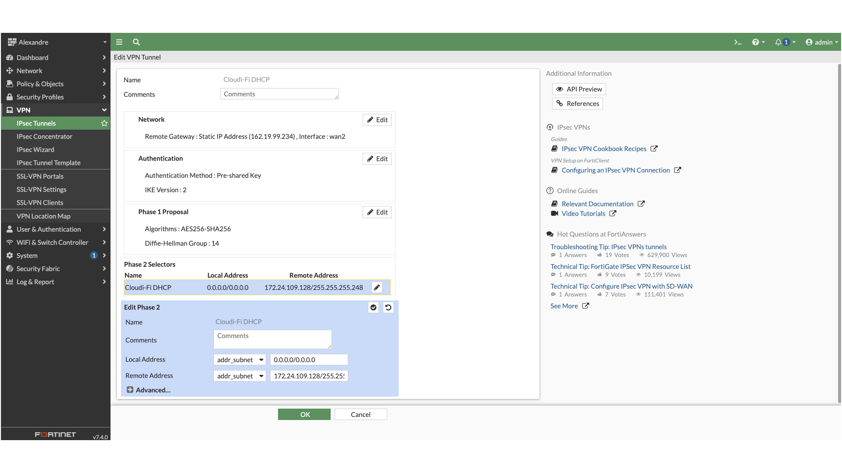This screenshot has height=473, width=842.
Task: Open the admin user dropdown
Action: pyautogui.click(x=821, y=42)
